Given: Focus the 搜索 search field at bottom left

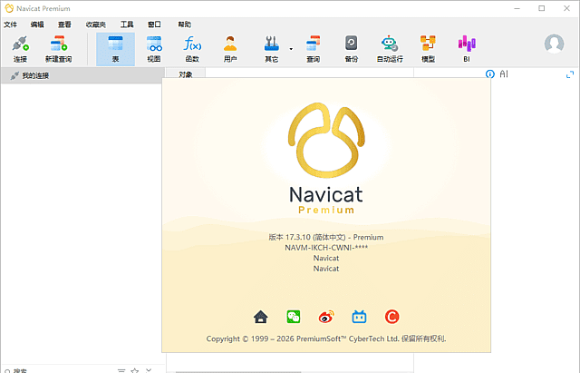Looking at the screenshot, I should coord(59,370).
